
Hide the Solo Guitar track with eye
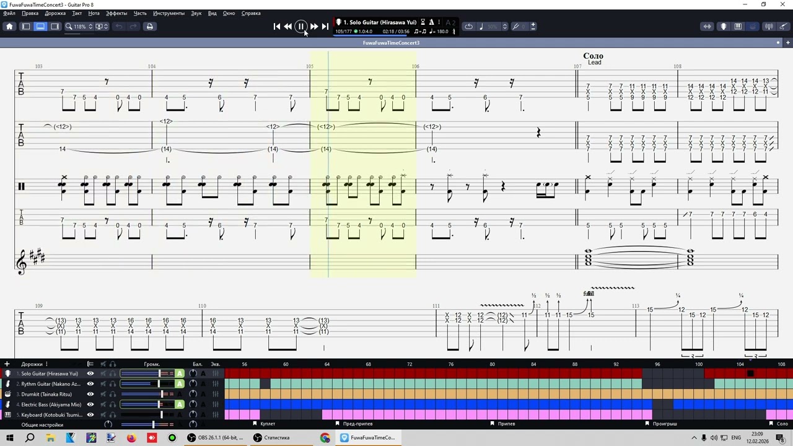[x=90, y=374]
